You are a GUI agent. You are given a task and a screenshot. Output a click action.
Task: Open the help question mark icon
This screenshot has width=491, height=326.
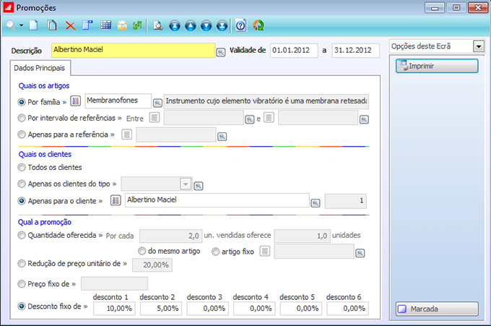[240, 25]
